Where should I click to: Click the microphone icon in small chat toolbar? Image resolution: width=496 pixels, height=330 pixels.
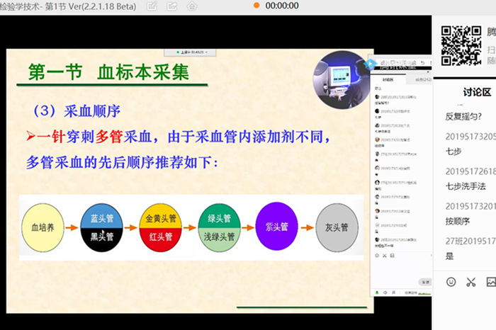tap(376, 292)
